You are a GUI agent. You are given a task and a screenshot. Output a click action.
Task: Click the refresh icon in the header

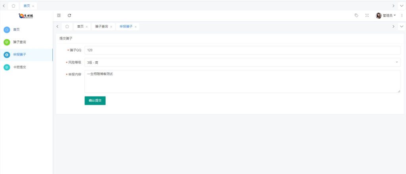69,15
